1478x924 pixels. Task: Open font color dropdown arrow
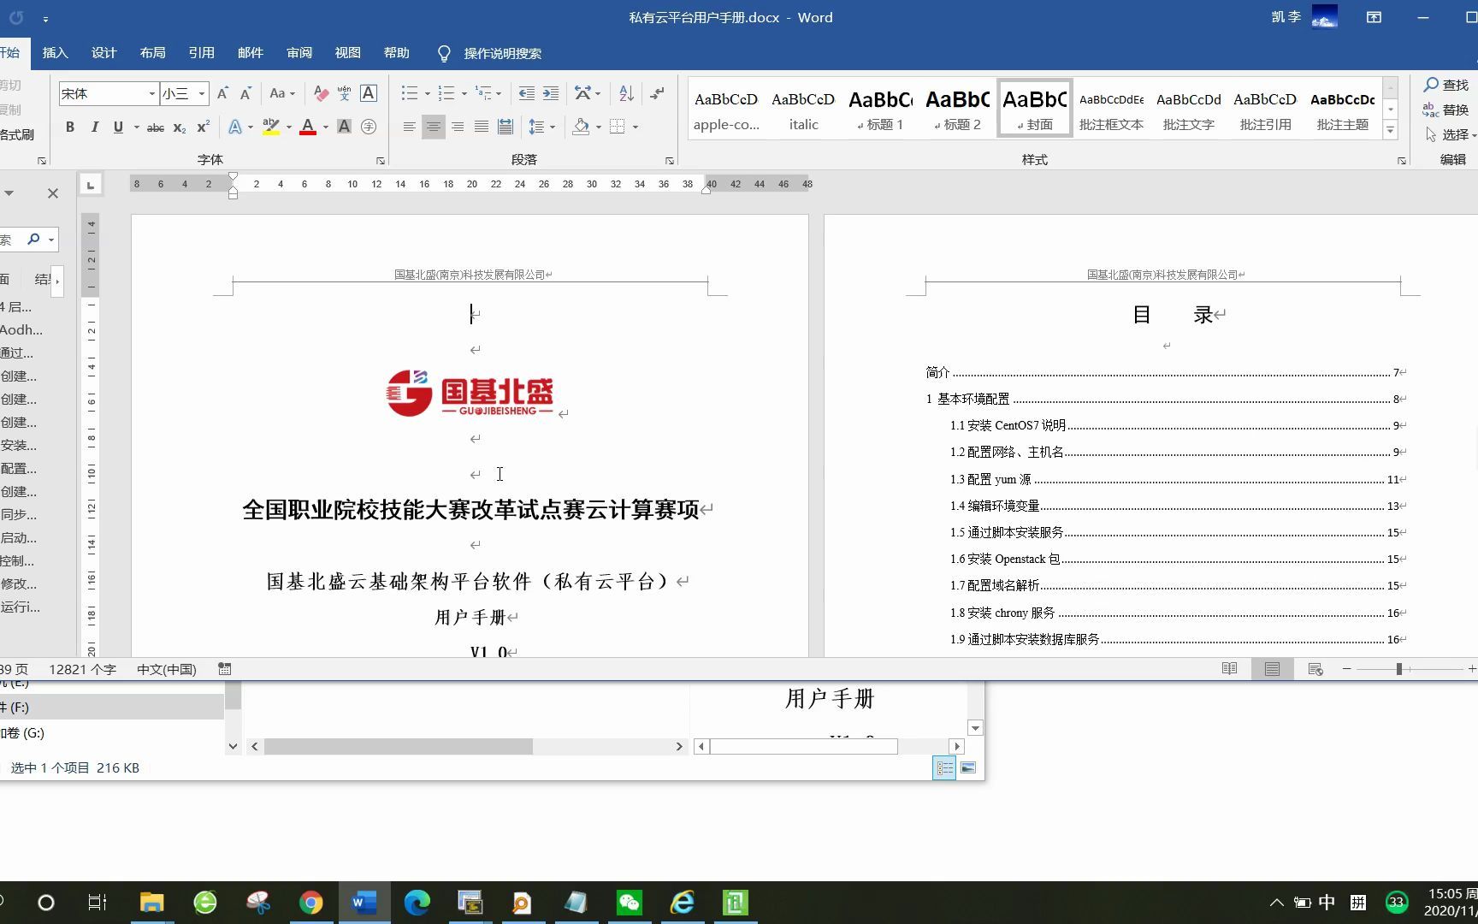point(325,127)
